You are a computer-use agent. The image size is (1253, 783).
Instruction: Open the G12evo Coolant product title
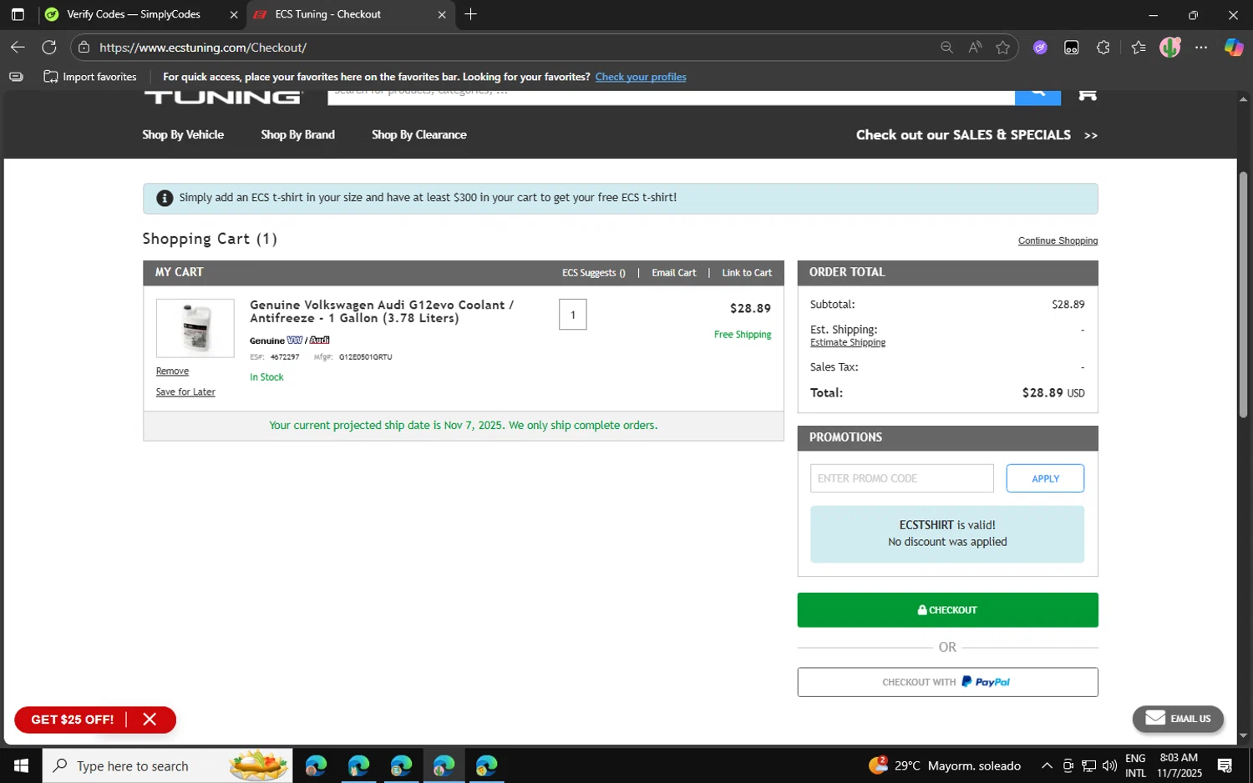382,311
